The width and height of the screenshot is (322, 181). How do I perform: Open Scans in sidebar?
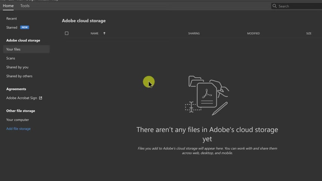click(11, 58)
